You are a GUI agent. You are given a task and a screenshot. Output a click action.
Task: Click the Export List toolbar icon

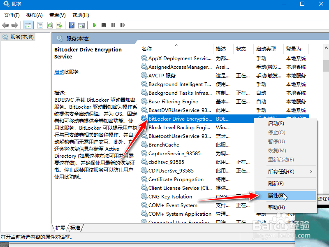[59, 26]
